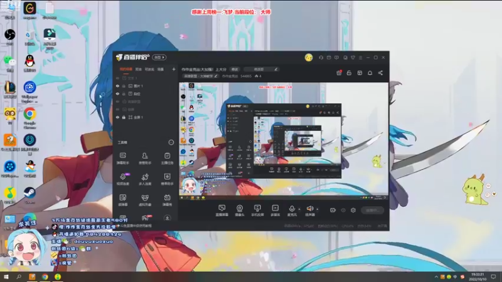This screenshot has height=282, width=502.
Task: Toggle the lock on the 图片 1 layer
Action: pos(124,86)
